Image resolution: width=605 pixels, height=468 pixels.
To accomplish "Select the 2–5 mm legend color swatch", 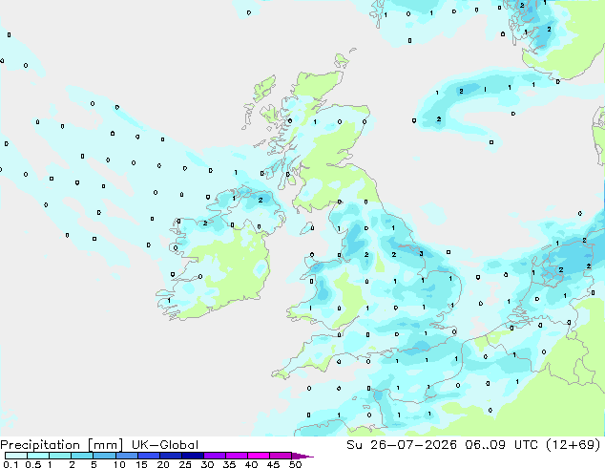I will (82, 456).
